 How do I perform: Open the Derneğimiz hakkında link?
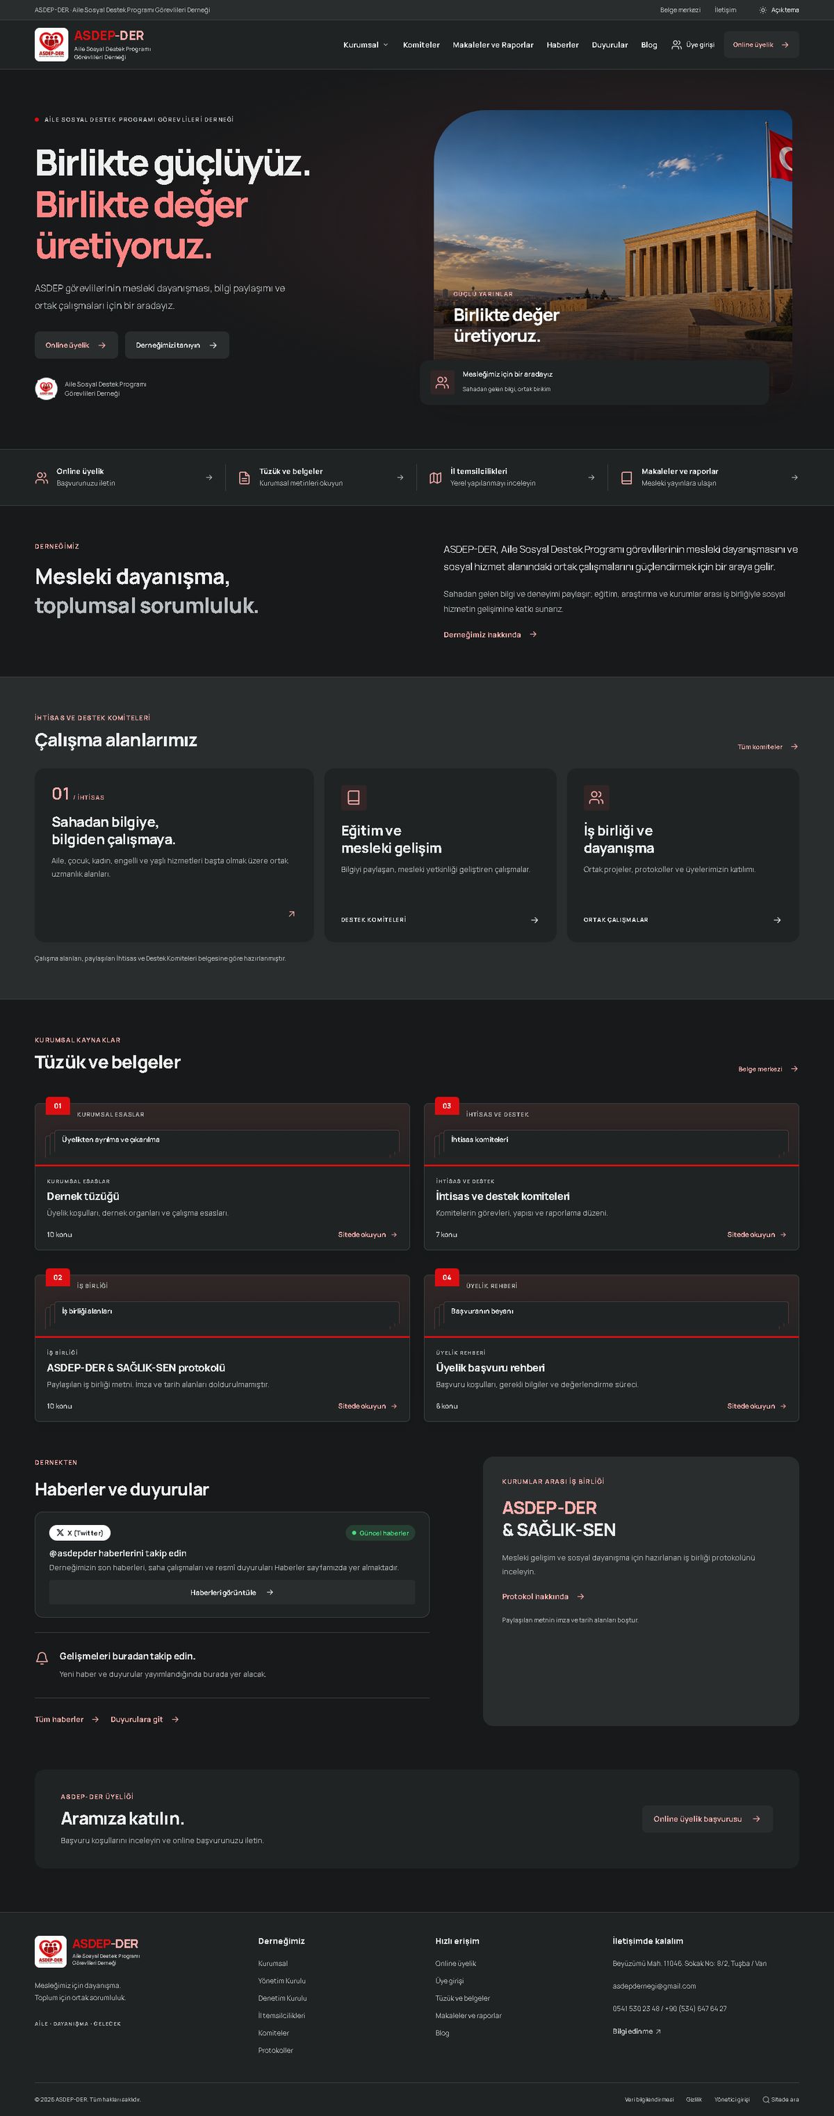[490, 634]
